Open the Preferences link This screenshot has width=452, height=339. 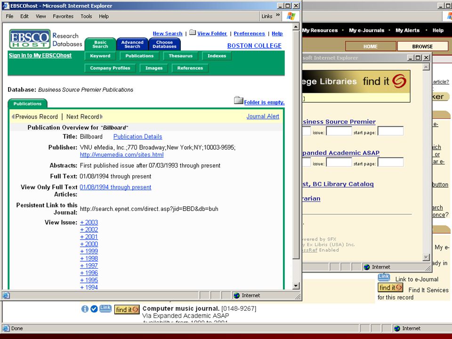(x=250, y=33)
